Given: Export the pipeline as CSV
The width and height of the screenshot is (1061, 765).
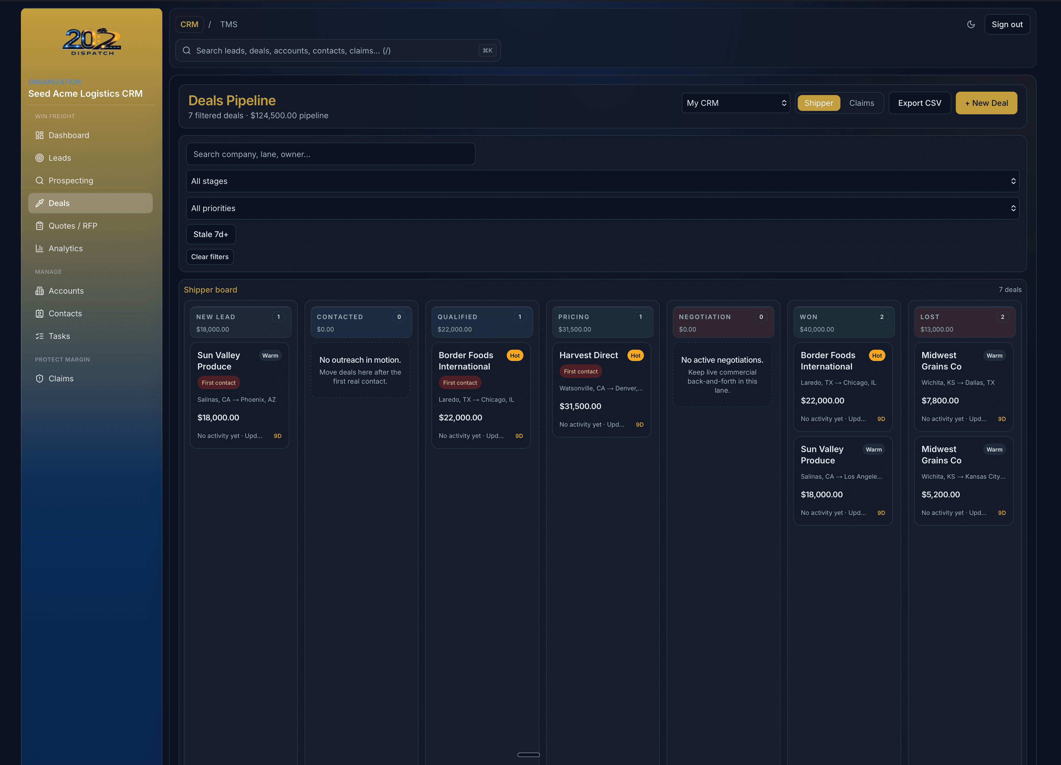Looking at the screenshot, I should tap(919, 102).
